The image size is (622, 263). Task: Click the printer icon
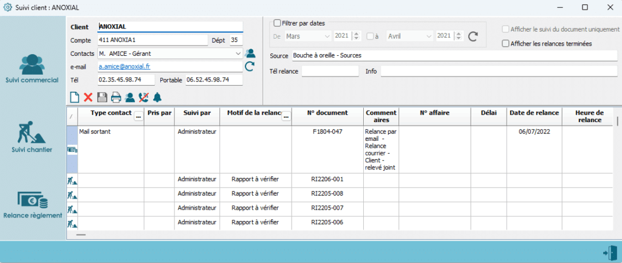tap(115, 97)
